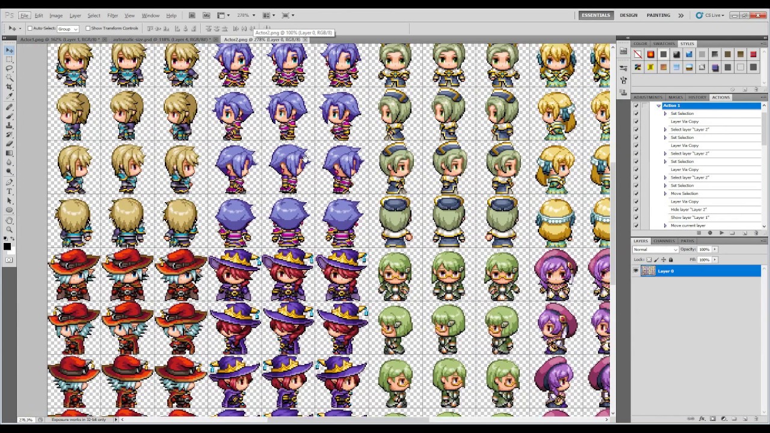
Task: Select the Move tool
Action: (x=10, y=51)
